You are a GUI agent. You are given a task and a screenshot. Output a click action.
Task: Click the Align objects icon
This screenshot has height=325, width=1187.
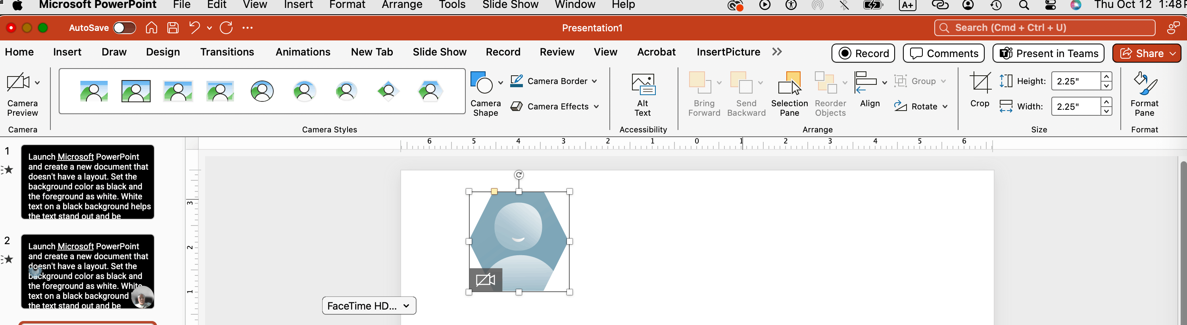pos(866,82)
